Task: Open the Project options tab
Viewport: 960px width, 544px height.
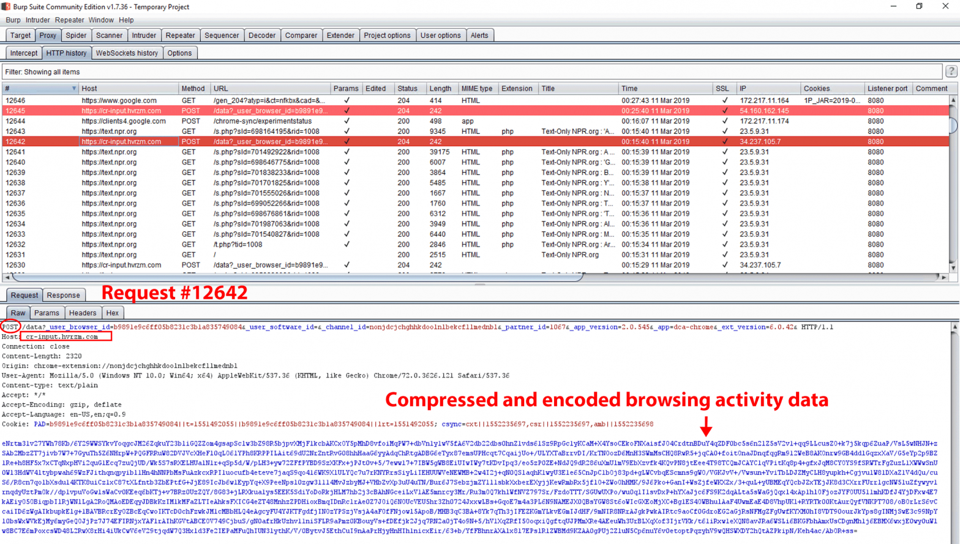Action: coord(387,35)
